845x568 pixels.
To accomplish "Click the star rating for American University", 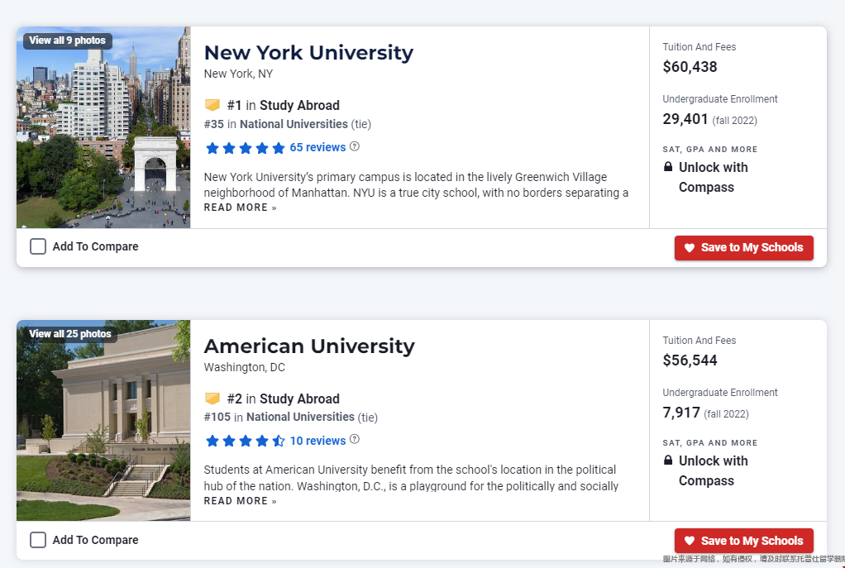I will point(246,441).
